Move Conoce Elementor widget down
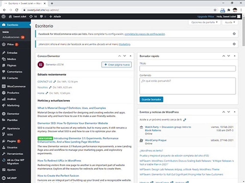 pos(125,56)
